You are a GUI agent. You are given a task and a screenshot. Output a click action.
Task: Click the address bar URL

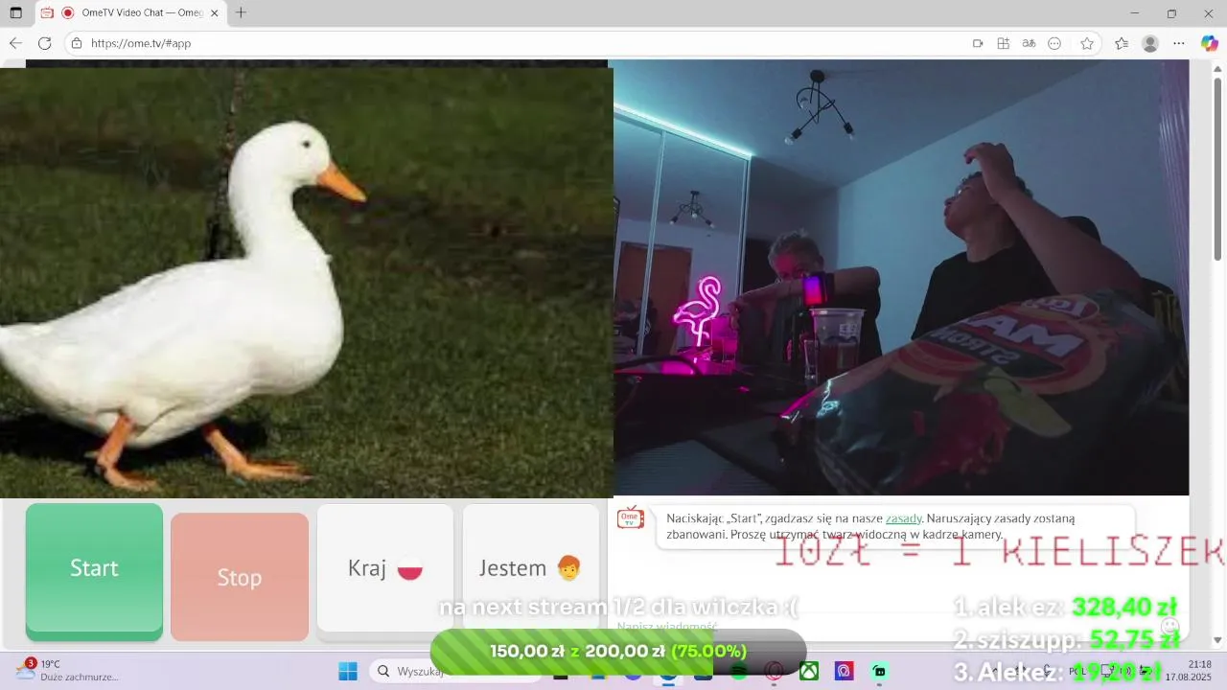(x=141, y=43)
